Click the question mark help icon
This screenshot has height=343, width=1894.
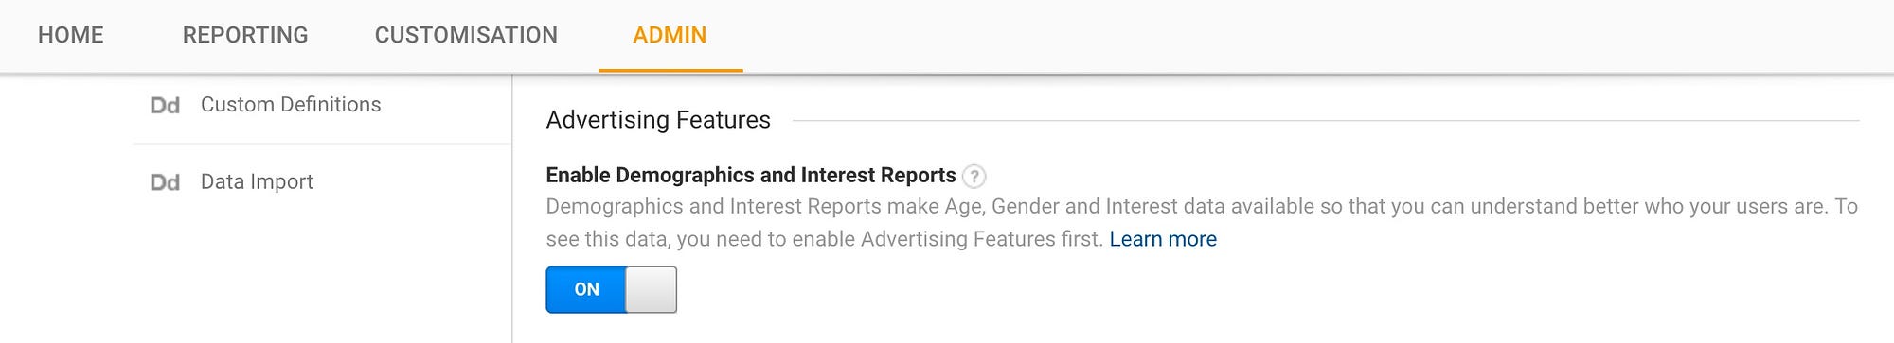[974, 176]
